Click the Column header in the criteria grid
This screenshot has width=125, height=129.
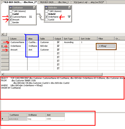click(x=18, y=39)
